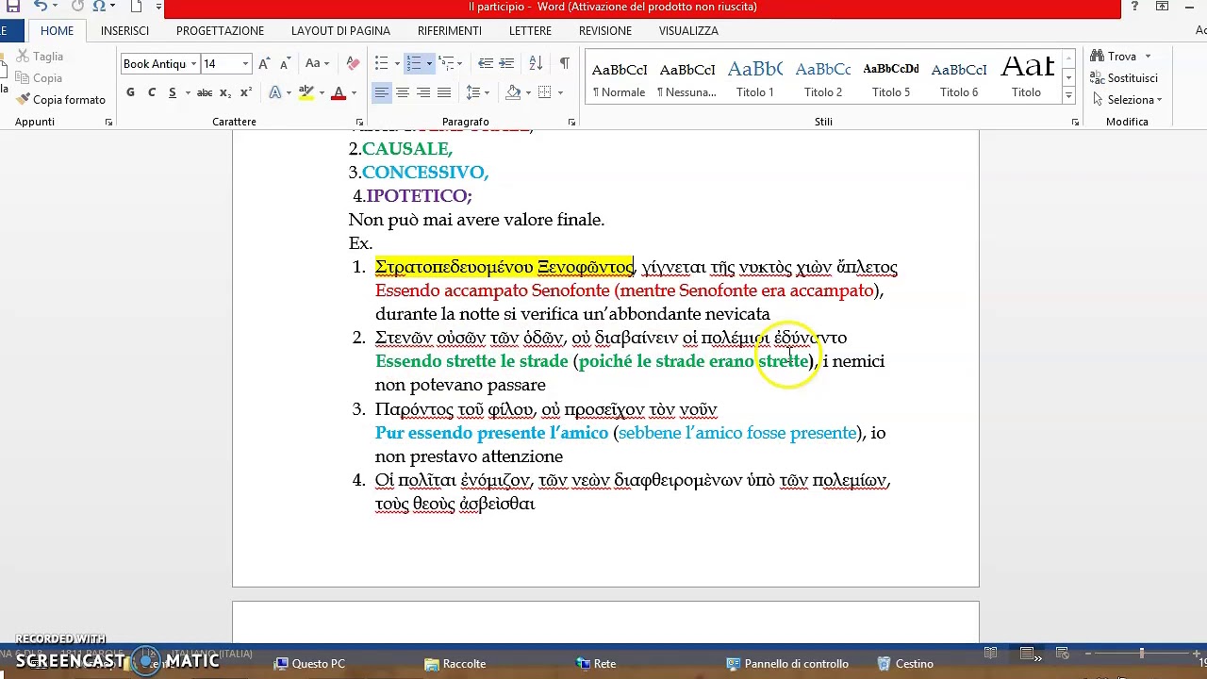Apply Normale style
Image resolution: width=1207 pixels, height=679 pixels.
pyautogui.click(x=619, y=78)
